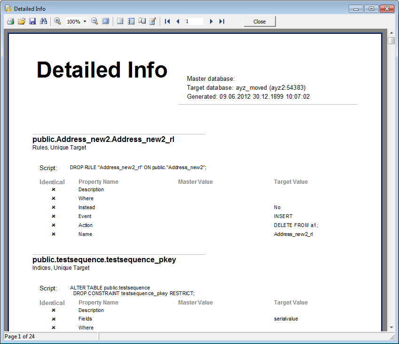399x344 pixels.
Task: Expand the 100% zoom level dropdown
Action: pyautogui.click(x=85, y=22)
